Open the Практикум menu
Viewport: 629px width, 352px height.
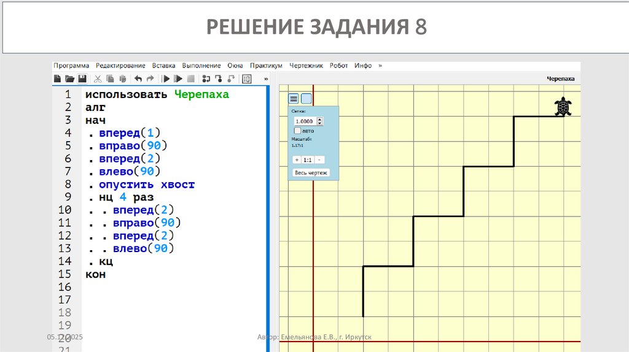tap(266, 65)
